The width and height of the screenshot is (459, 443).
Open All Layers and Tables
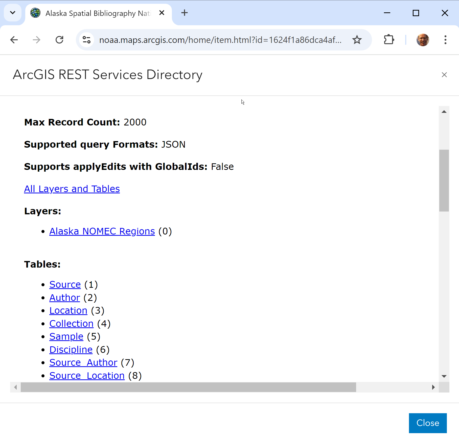point(72,189)
